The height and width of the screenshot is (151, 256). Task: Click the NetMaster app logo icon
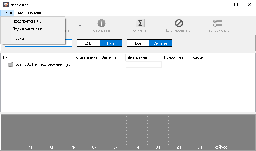(6, 5)
